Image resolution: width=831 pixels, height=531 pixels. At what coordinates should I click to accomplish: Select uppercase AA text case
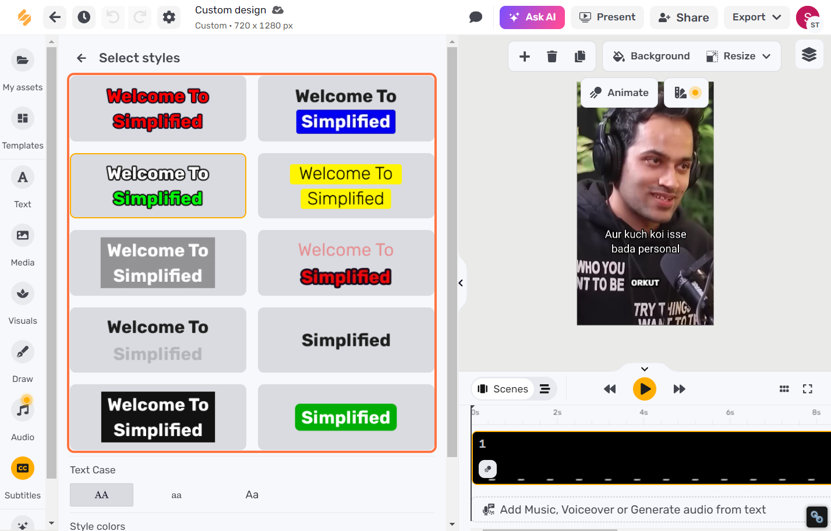click(101, 495)
